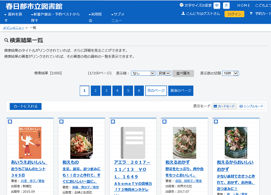271x195 pixels.
Task: Open the 表示数の切替 10件 dropdown
Action: (x=230, y=73)
